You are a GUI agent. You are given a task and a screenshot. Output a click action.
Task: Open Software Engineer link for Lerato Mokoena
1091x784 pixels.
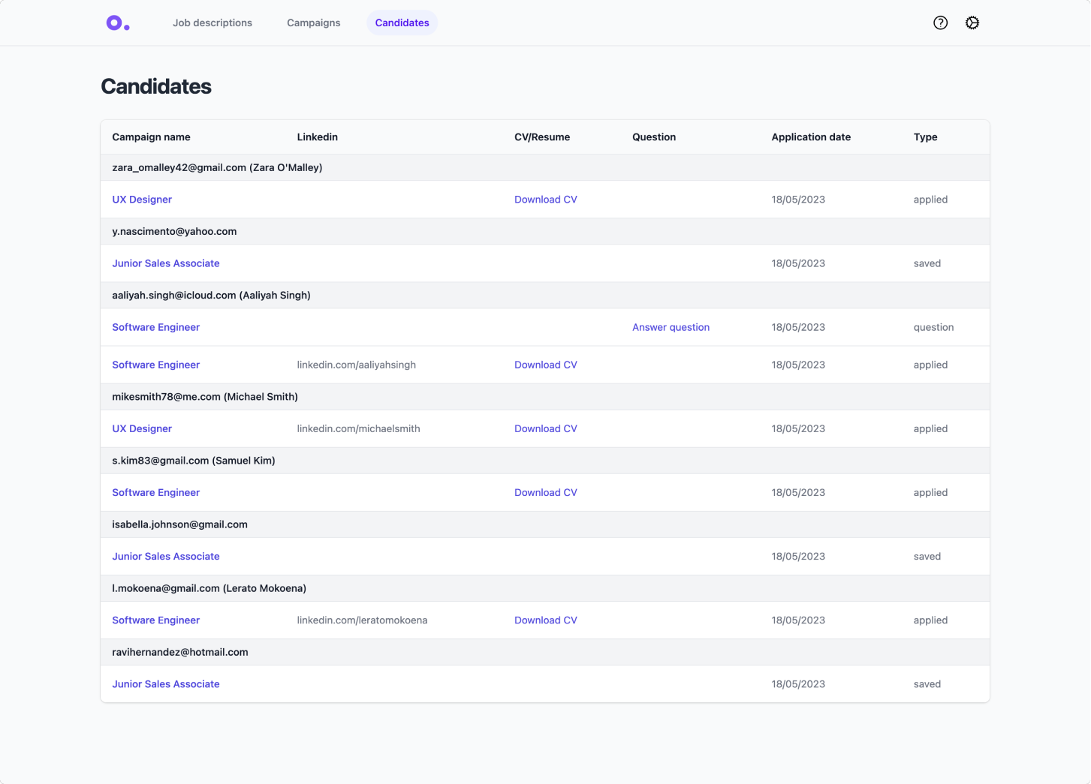pyautogui.click(x=155, y=620)
